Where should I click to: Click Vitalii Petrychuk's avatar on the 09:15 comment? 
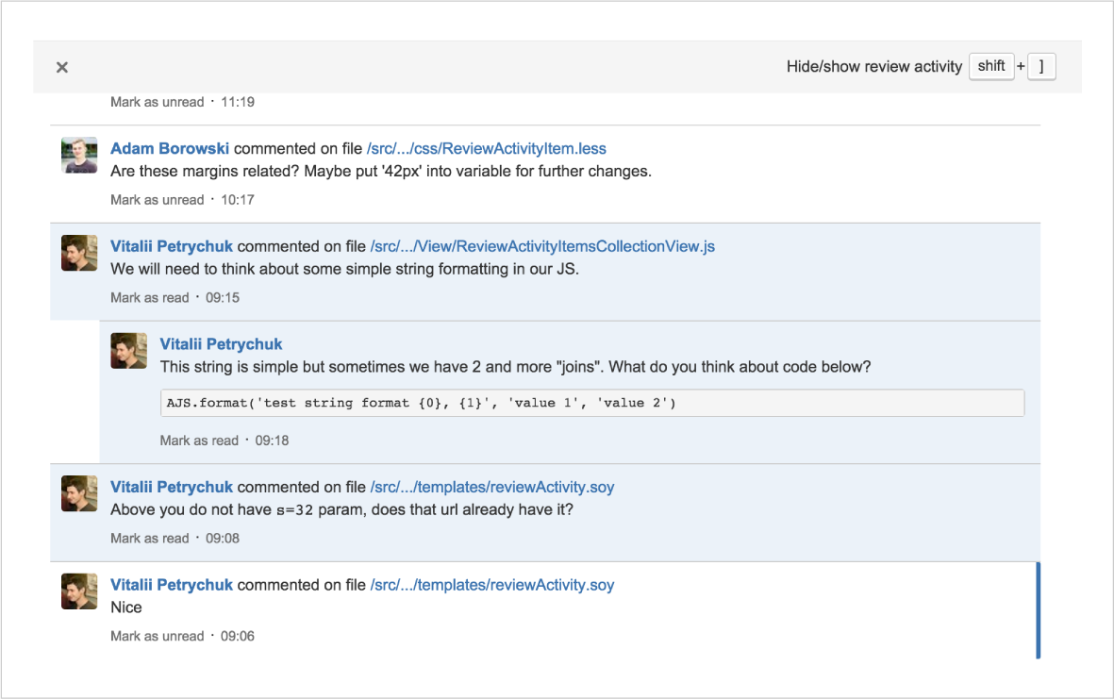pos(79,253)
